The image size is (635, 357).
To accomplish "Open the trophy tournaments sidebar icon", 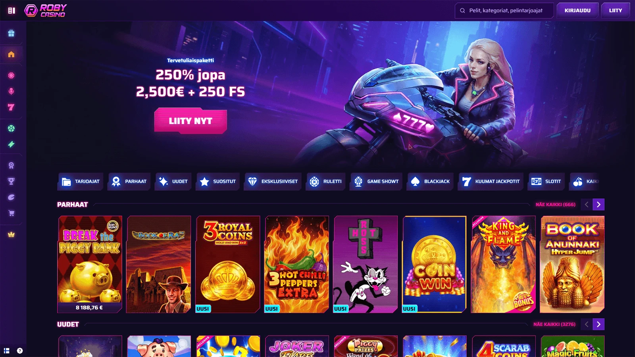I will point(11,181).
